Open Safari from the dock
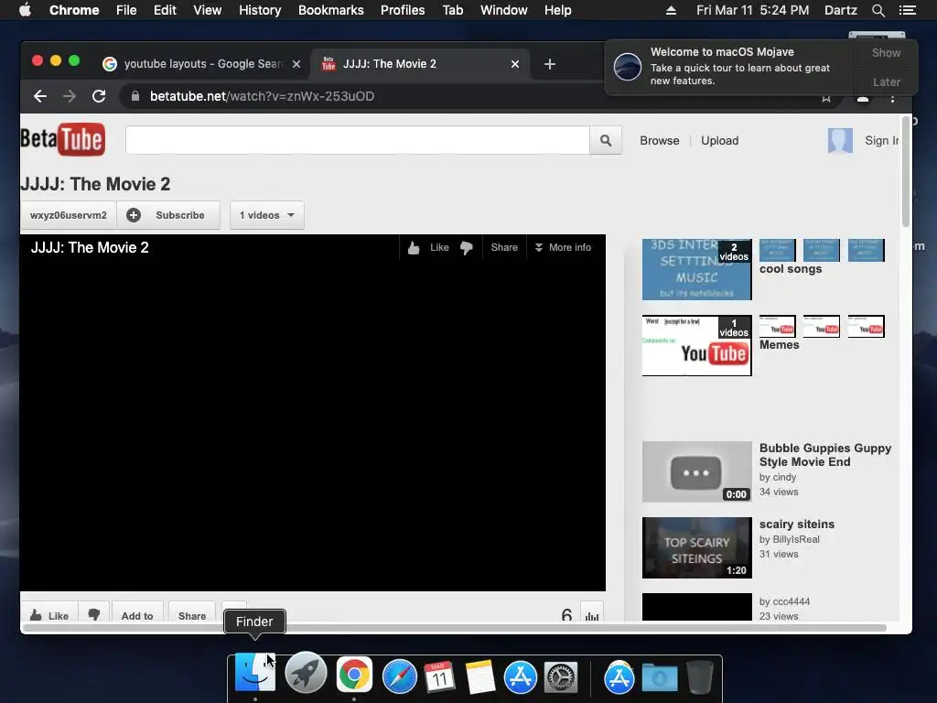This screenshot has width=937, height=703. [399, 676]
